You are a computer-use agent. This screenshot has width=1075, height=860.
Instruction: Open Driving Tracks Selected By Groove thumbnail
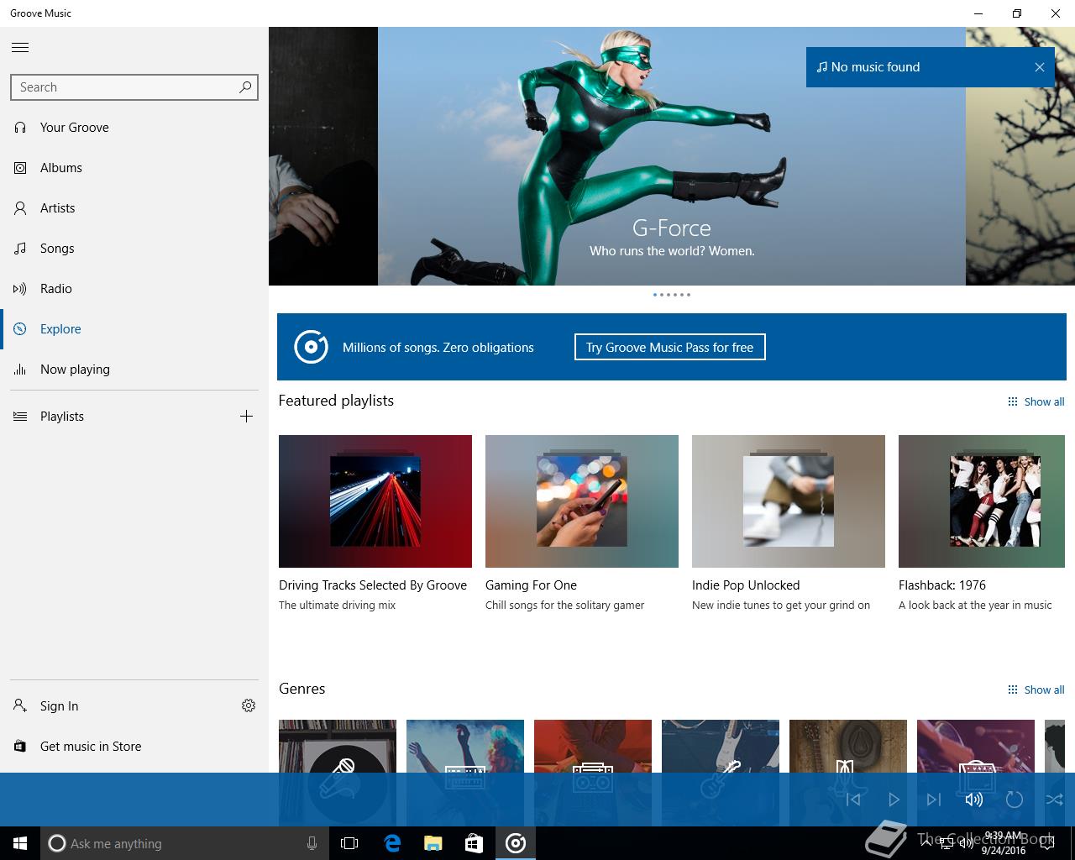point(375,501)
